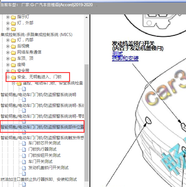
Task: Select 网络车身通信 tree item
Action: click(x=29, y=52)
